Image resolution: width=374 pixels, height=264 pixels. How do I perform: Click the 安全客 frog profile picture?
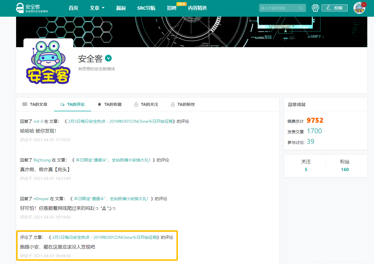pyautogui.click(x=48, y=63)
